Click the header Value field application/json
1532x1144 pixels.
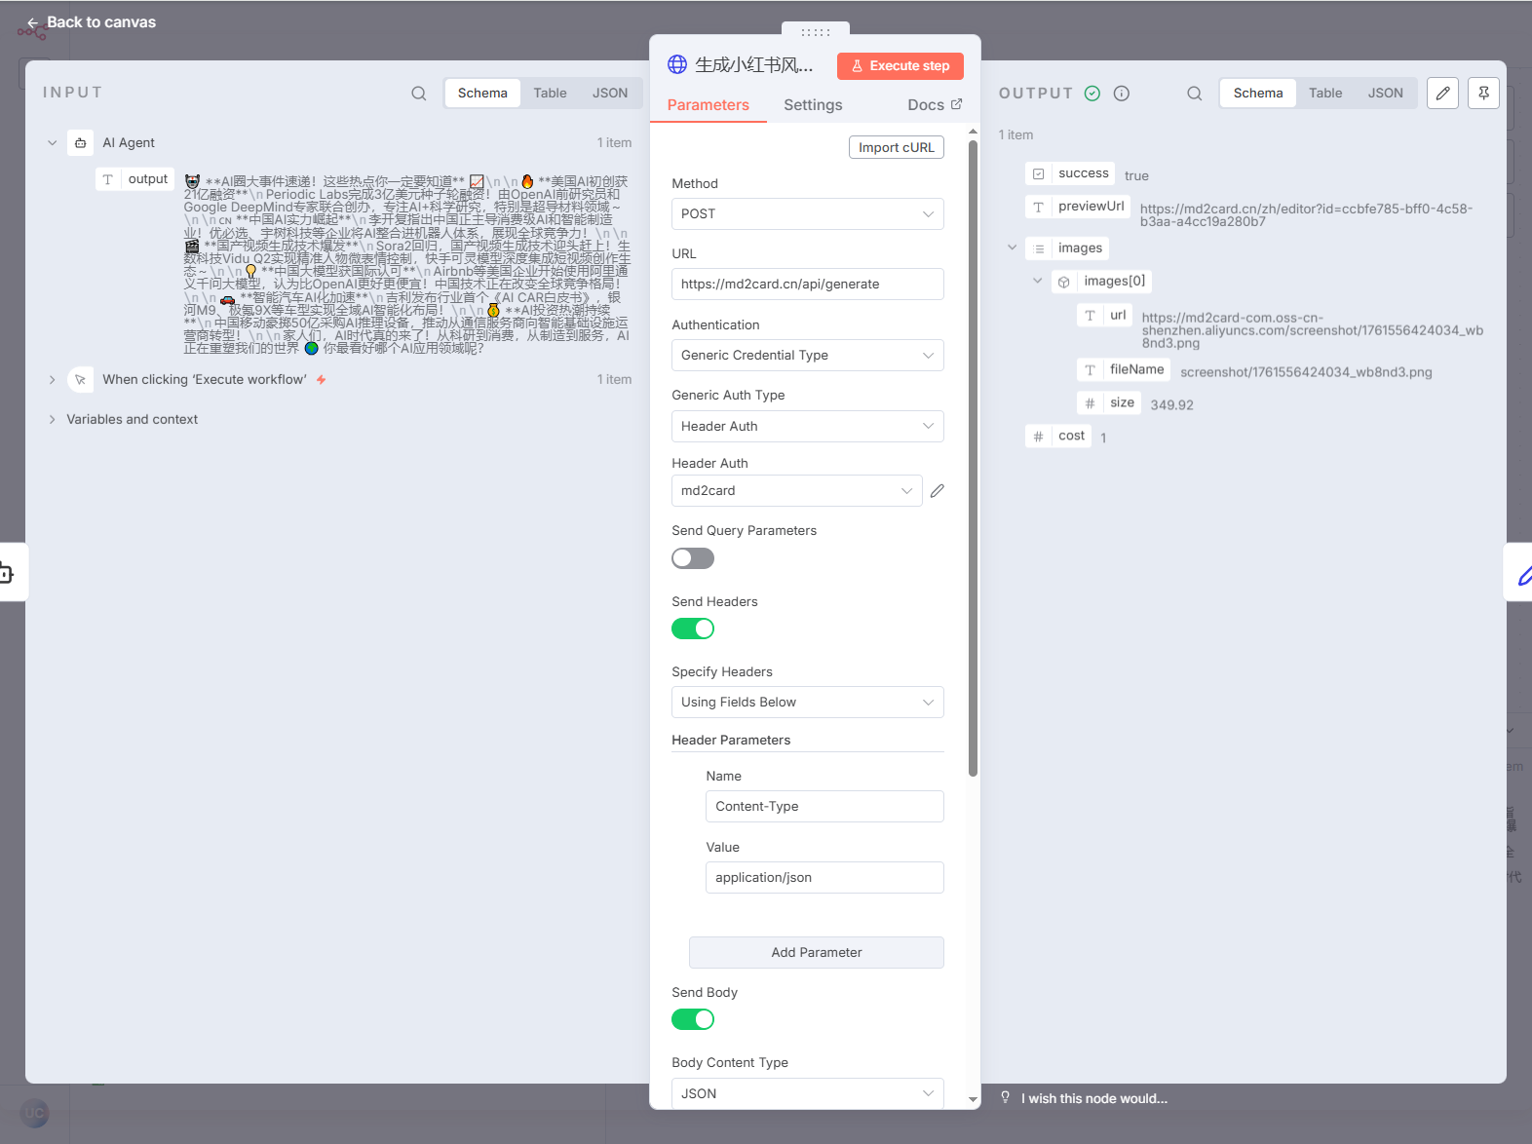824,878
